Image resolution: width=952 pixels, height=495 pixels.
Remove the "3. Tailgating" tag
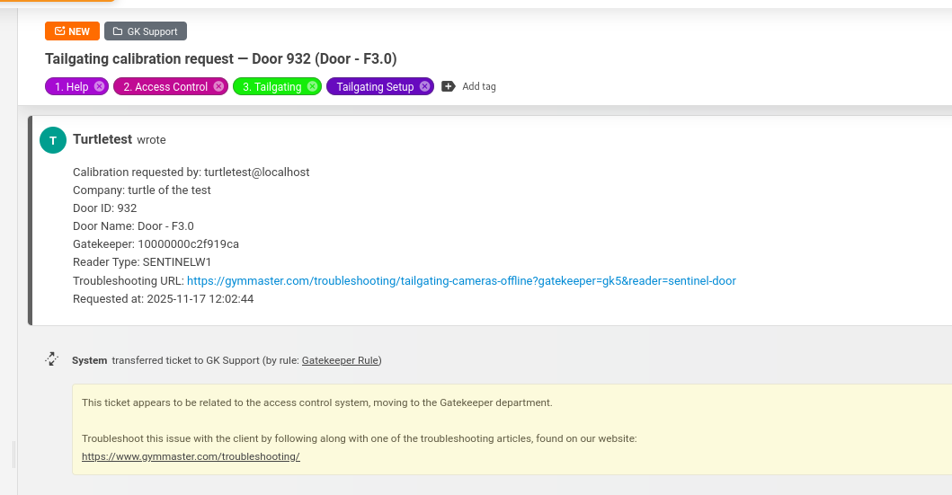312,87
